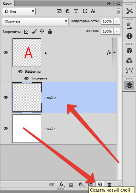
Task: Open the Info panel icon in sidebar
Action: click(x=129, y=36)
